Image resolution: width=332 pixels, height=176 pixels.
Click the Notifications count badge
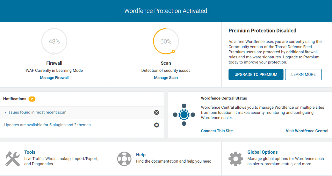pyautogui.click(x=32, y=99)
